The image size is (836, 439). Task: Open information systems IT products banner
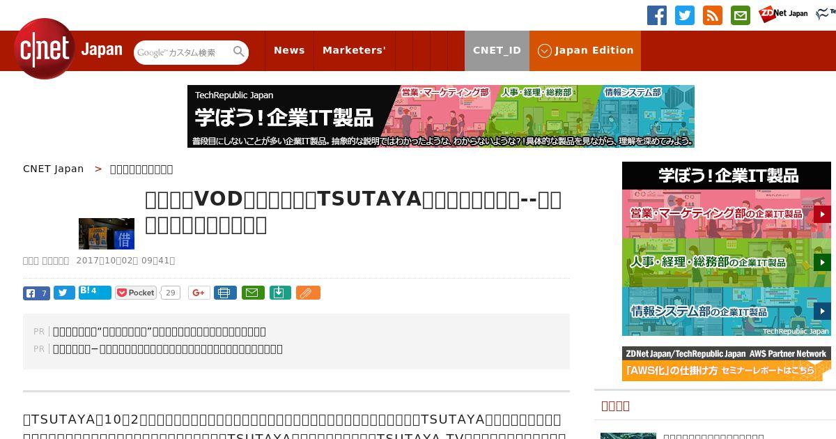[727, 311]
